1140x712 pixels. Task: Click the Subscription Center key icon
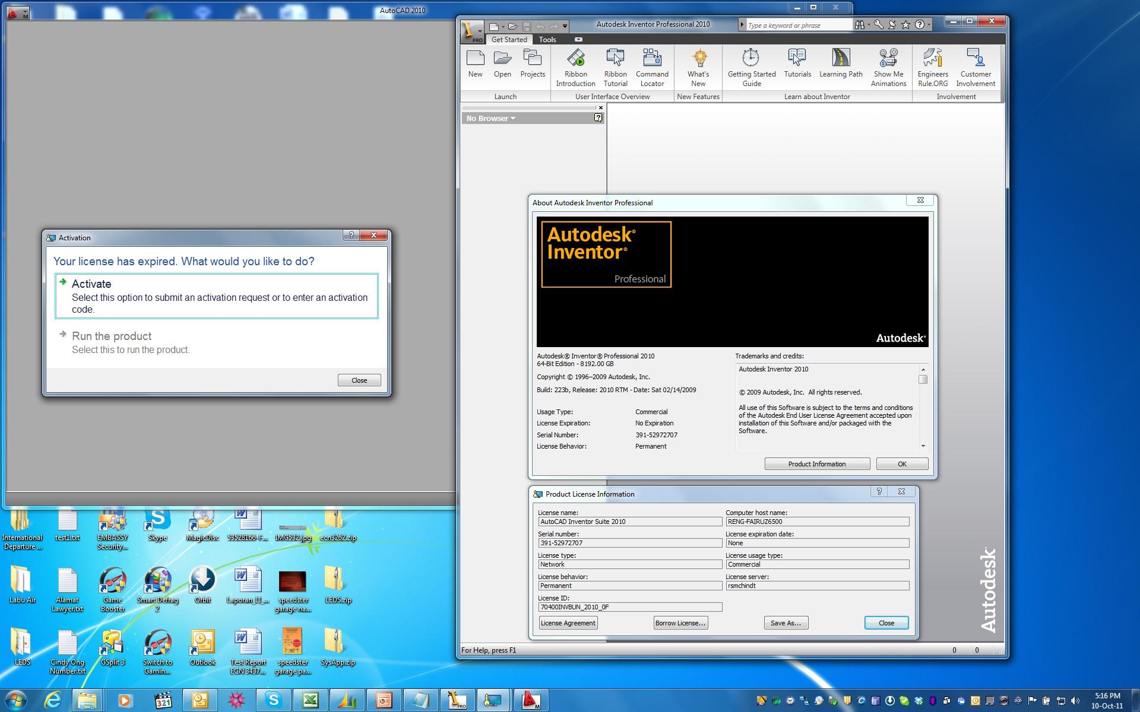(x=878, y=25)
